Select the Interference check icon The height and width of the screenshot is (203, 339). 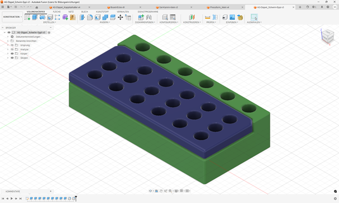click(215, 17)
